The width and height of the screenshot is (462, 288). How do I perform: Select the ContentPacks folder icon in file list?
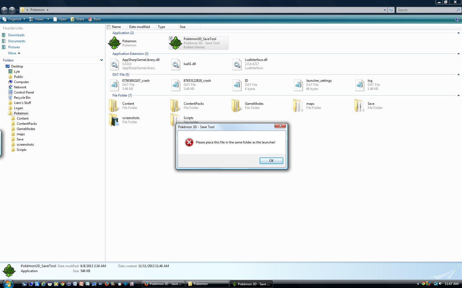point(175,106)
